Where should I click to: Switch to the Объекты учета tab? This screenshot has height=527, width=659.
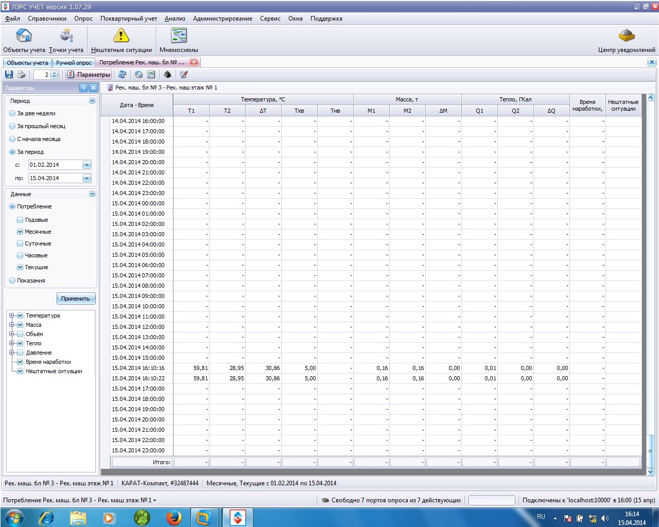tap(27, 63)
